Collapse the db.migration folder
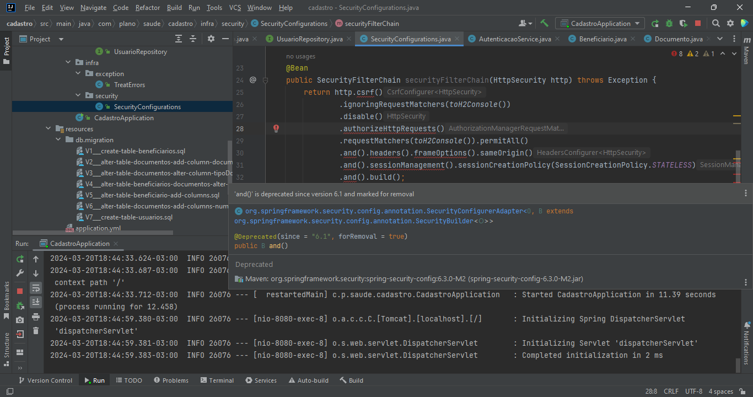The image size is (753, 397). (x=58, y=140)
